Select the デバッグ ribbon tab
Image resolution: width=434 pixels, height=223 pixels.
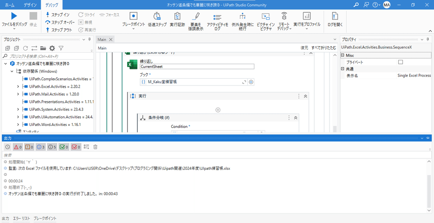52,5
